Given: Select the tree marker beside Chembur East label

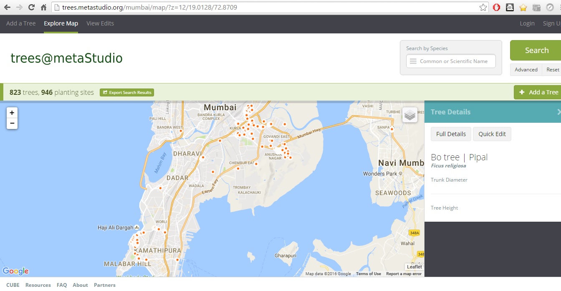Looking at the screenshot, I should click(x=256, y=164).
